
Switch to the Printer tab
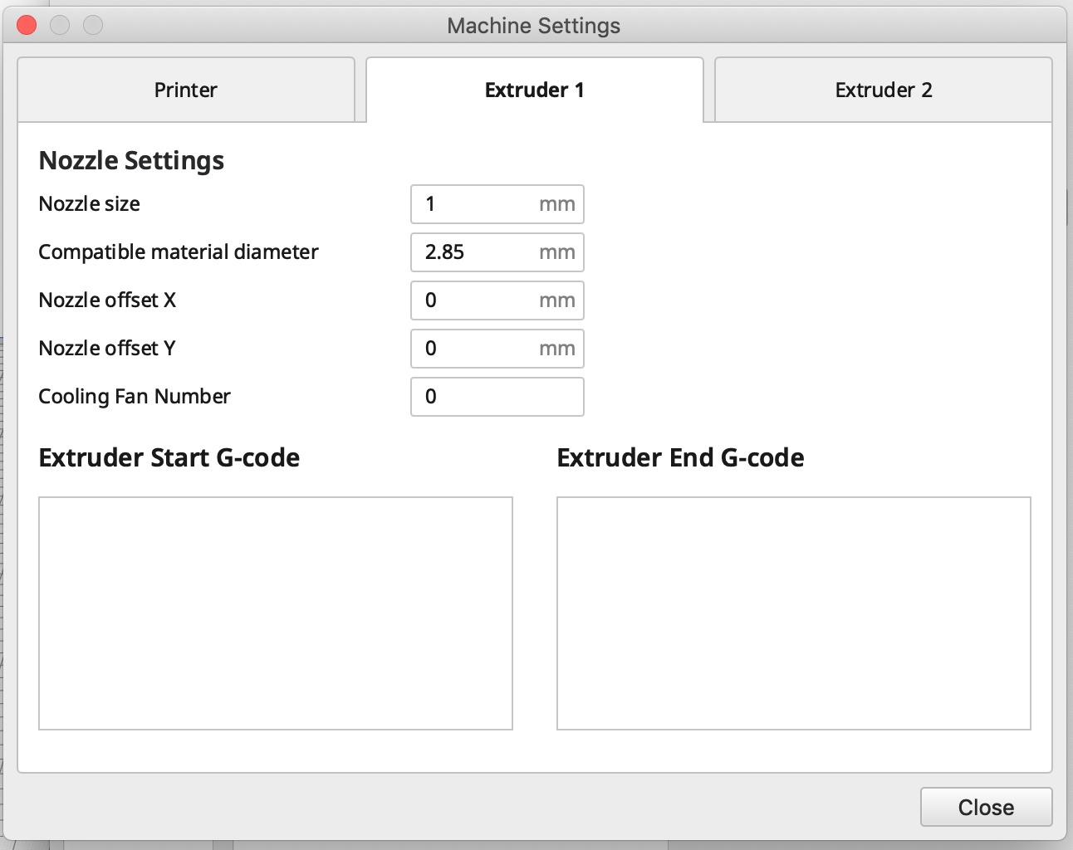click(186, 90)
